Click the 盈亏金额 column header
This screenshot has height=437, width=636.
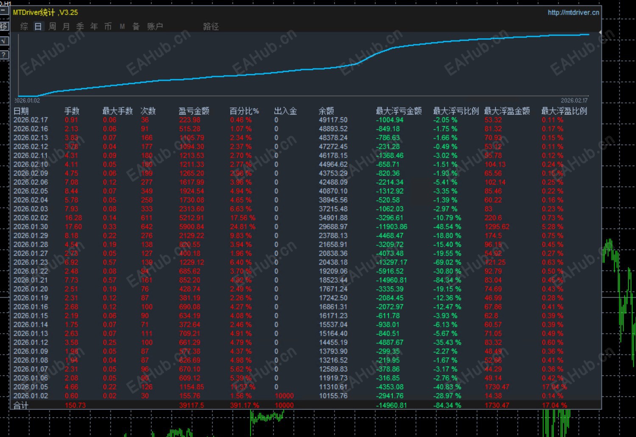coord(194,111)
